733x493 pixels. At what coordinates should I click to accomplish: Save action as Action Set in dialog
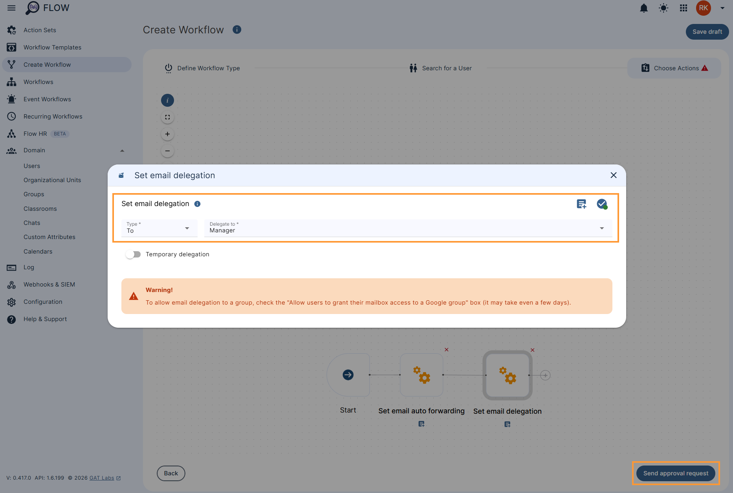coord(581,204)
